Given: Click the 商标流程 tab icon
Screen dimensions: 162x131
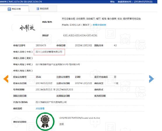Looking at the screenshot, I should click(38, 9).
